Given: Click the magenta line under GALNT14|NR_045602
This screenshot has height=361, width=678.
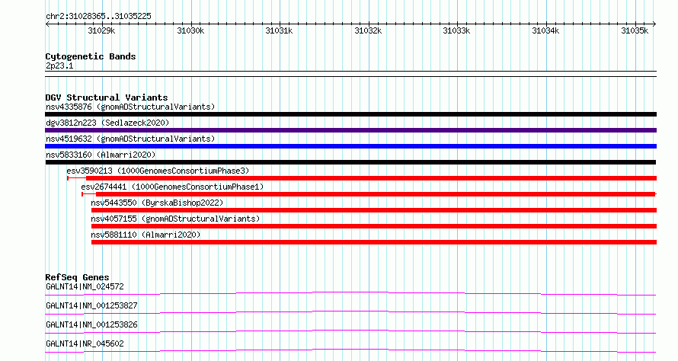Looking at the screenshot, I should click(x=350, y=350).
